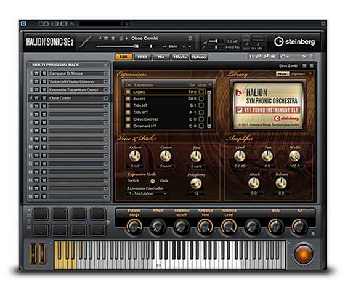Switch to the MIDI tab
This screenshot has height=290, width=345.
142,57
